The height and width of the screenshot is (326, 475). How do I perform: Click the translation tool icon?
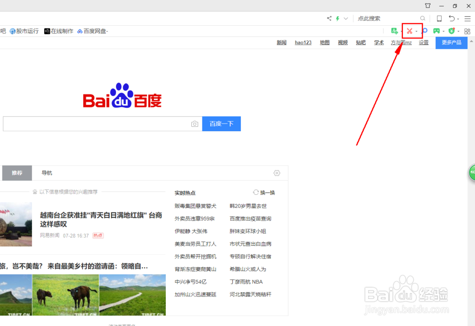pyautogui.click(x=395, y=31)
